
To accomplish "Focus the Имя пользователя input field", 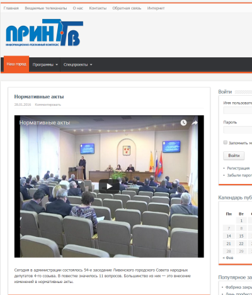I will click(x=238, y=110).
